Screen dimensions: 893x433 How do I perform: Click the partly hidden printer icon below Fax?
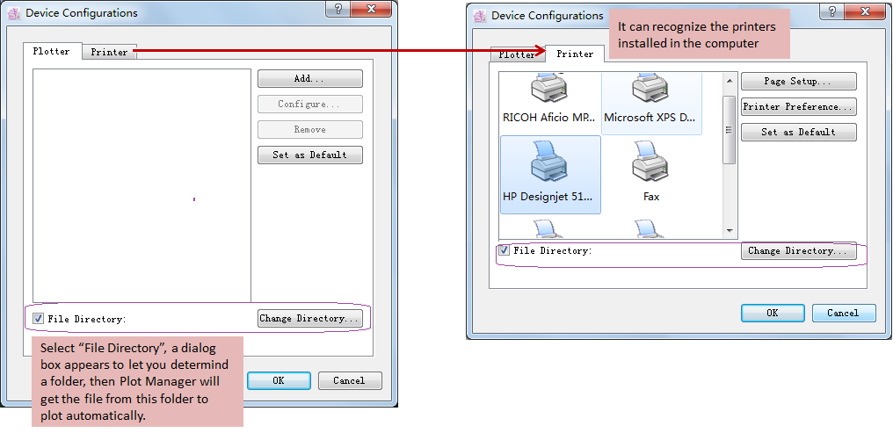pos(650,229)
